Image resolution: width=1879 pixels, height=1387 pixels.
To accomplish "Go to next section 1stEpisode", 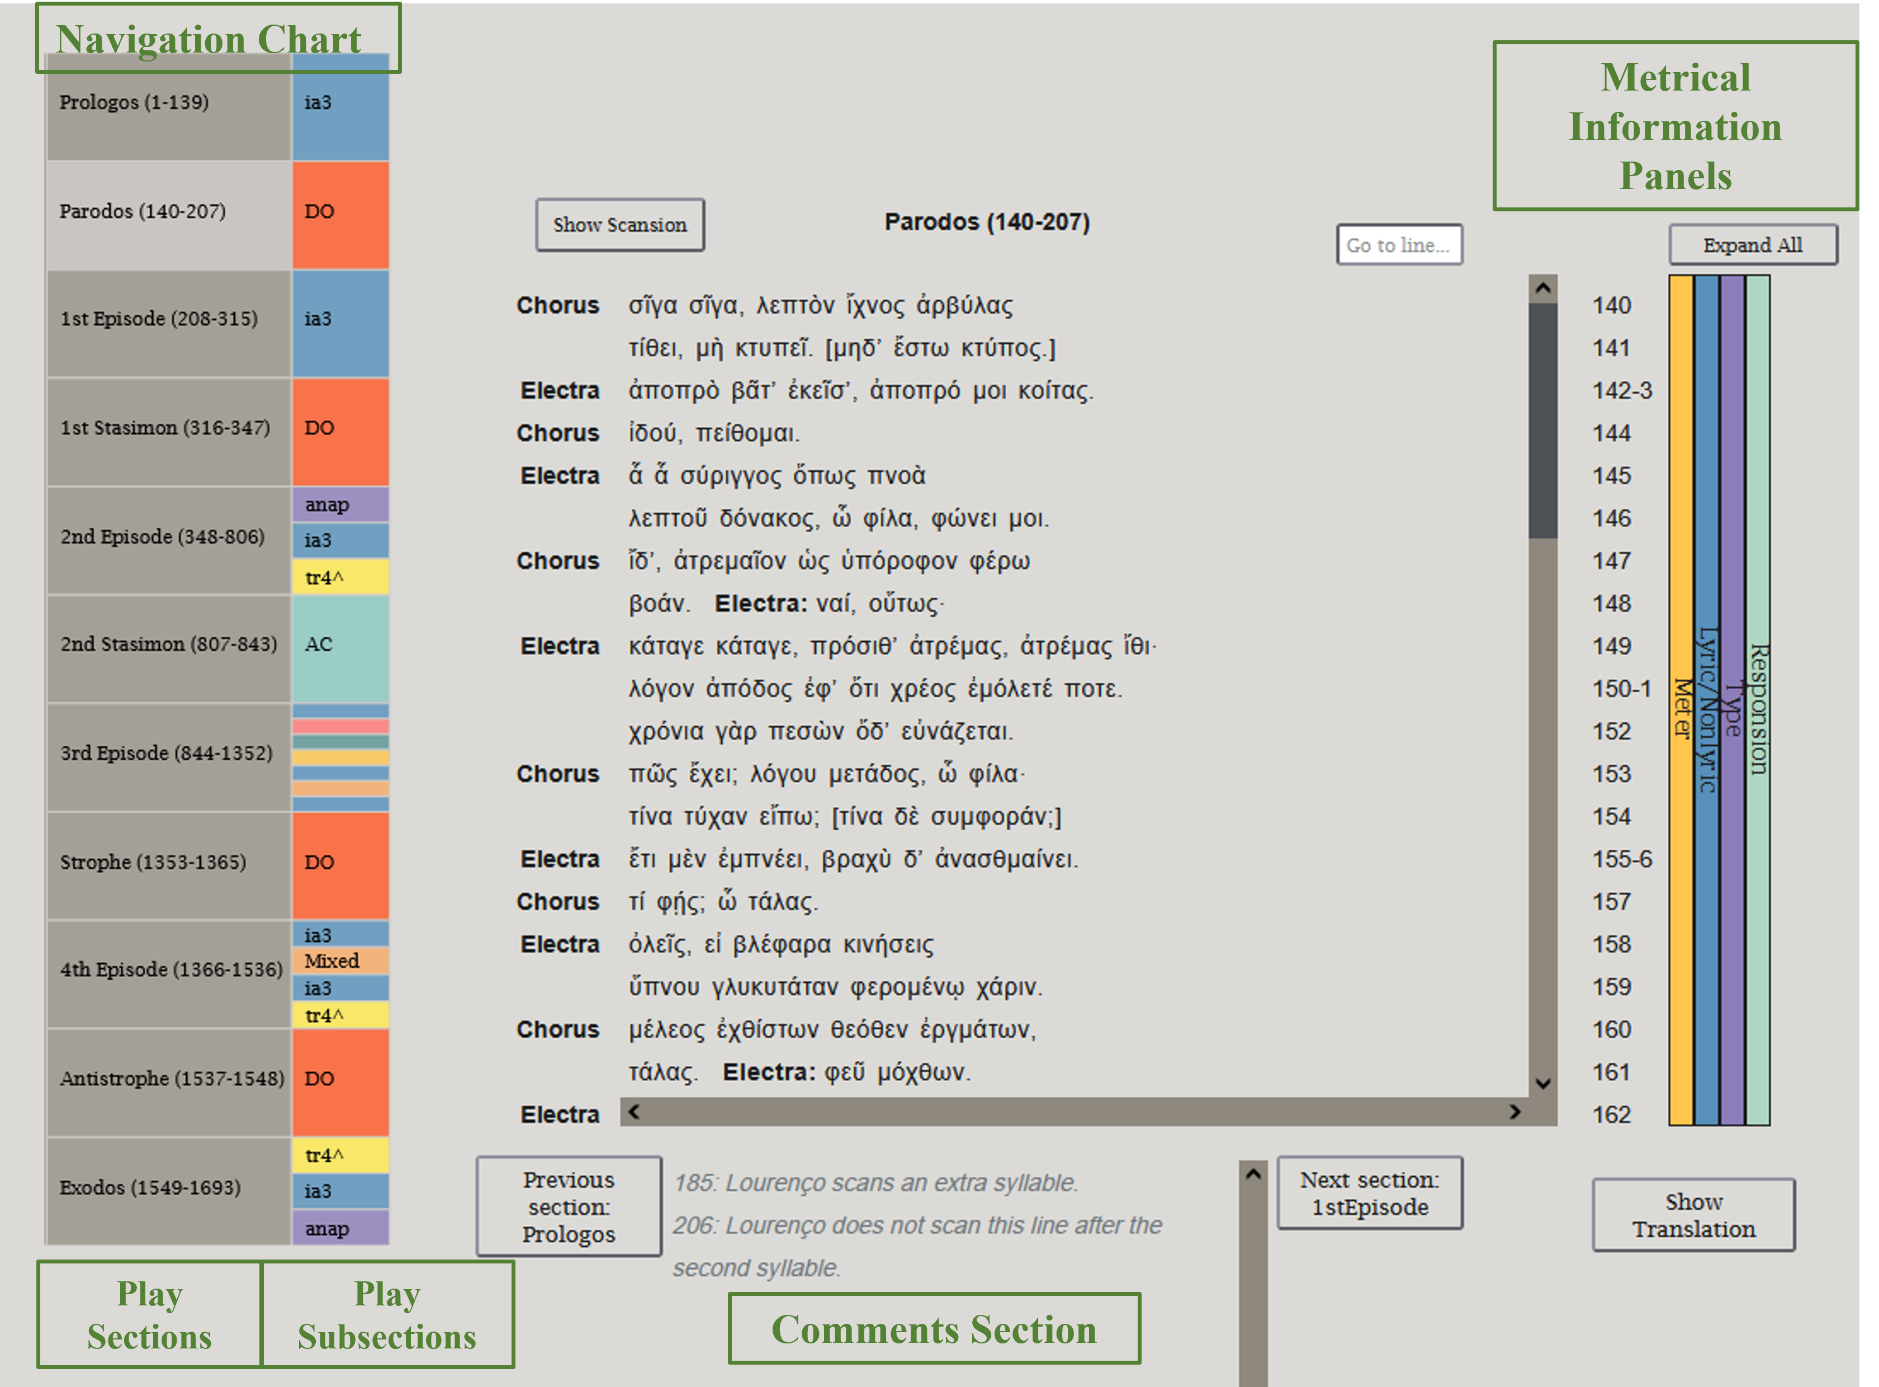I will click(x=1369, y=1193).
